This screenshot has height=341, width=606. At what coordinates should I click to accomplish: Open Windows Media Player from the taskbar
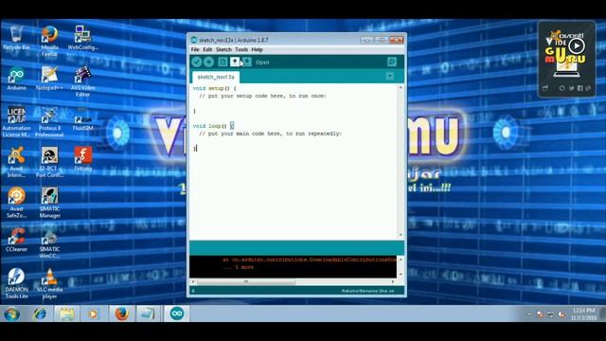point(93,314)
